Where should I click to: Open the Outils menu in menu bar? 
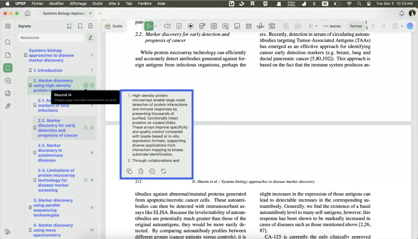tap(97, 4)
